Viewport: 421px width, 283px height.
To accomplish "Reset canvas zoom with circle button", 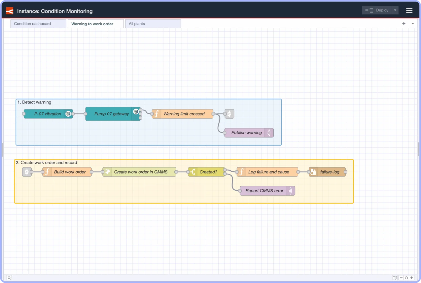I will tap(406, 278).
